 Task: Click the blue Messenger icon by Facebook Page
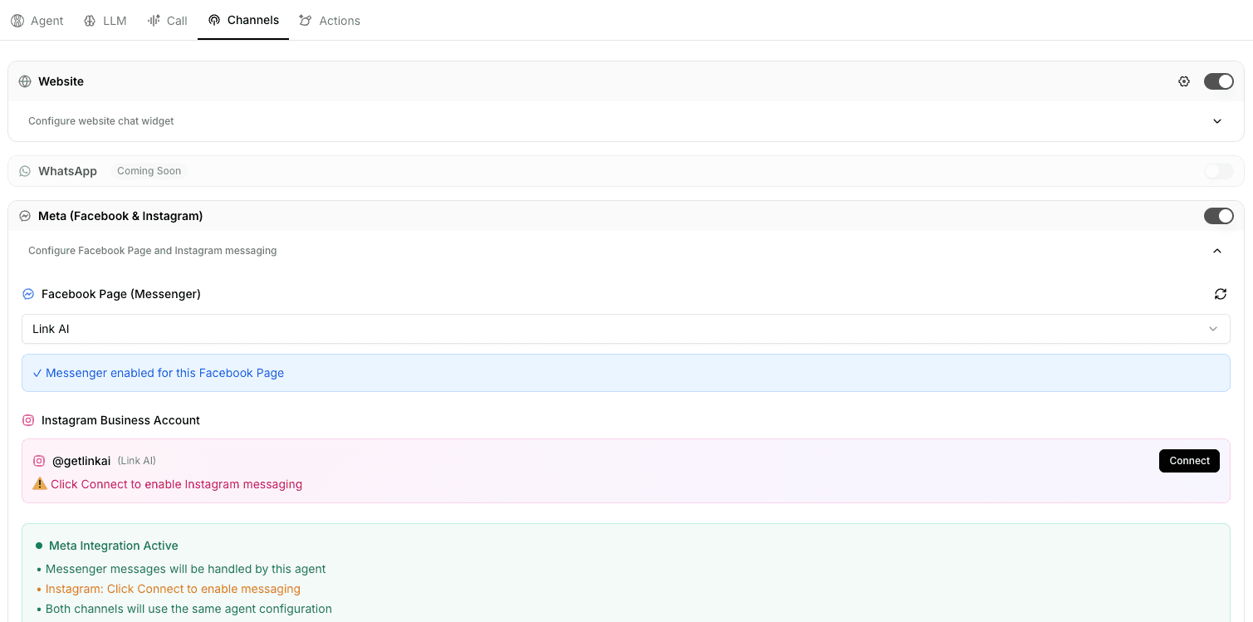28,294
